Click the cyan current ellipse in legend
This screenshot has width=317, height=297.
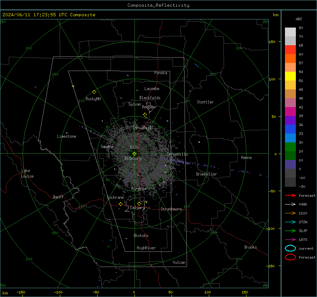coord(290,248)
